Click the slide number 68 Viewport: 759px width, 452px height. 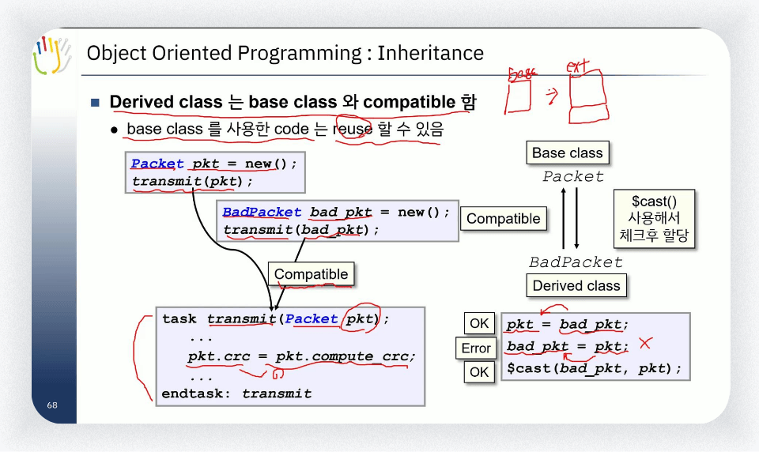(52, 405)
